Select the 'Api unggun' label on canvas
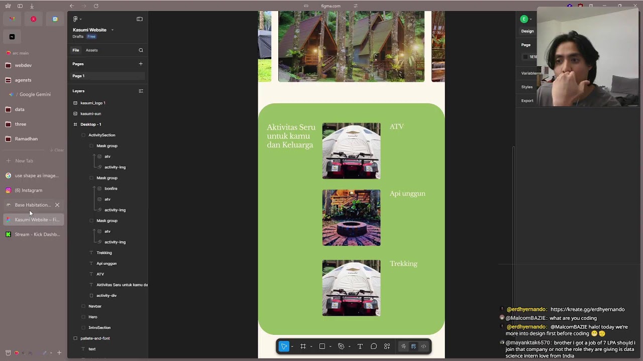Image resolution: width=643 pixels, height=361 pixels. [x=407, y=194]
